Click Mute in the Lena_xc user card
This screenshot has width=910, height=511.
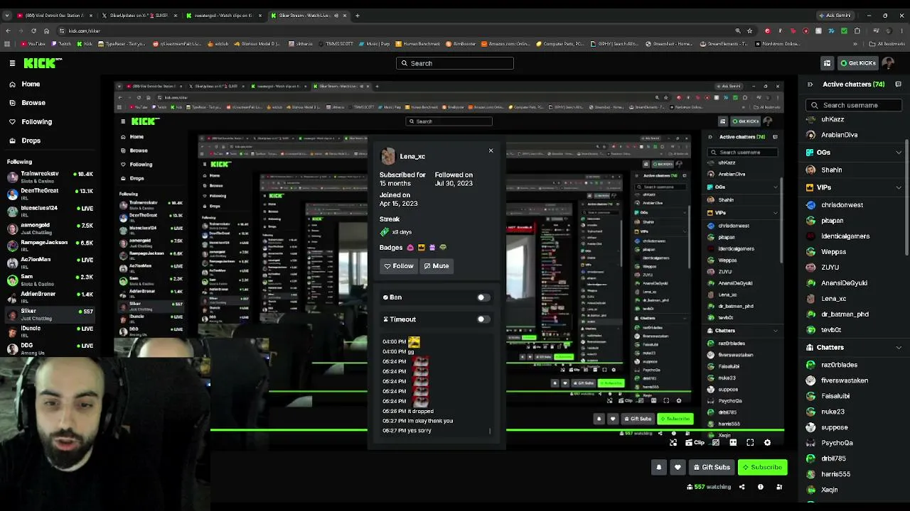pos(437,266)
